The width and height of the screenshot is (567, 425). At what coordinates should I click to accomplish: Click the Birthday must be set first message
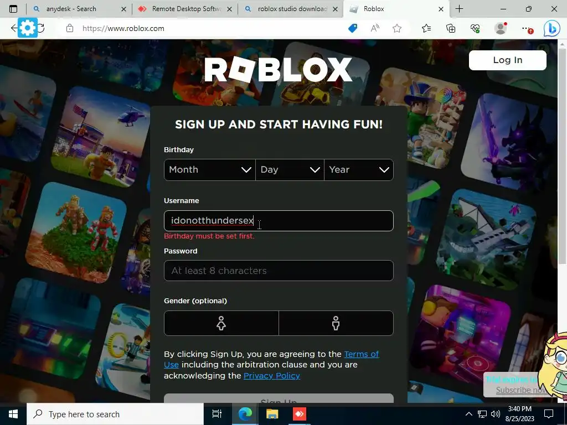209,236
